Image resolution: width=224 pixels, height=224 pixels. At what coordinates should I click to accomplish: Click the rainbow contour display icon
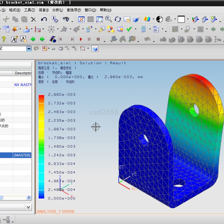point(146,19)
